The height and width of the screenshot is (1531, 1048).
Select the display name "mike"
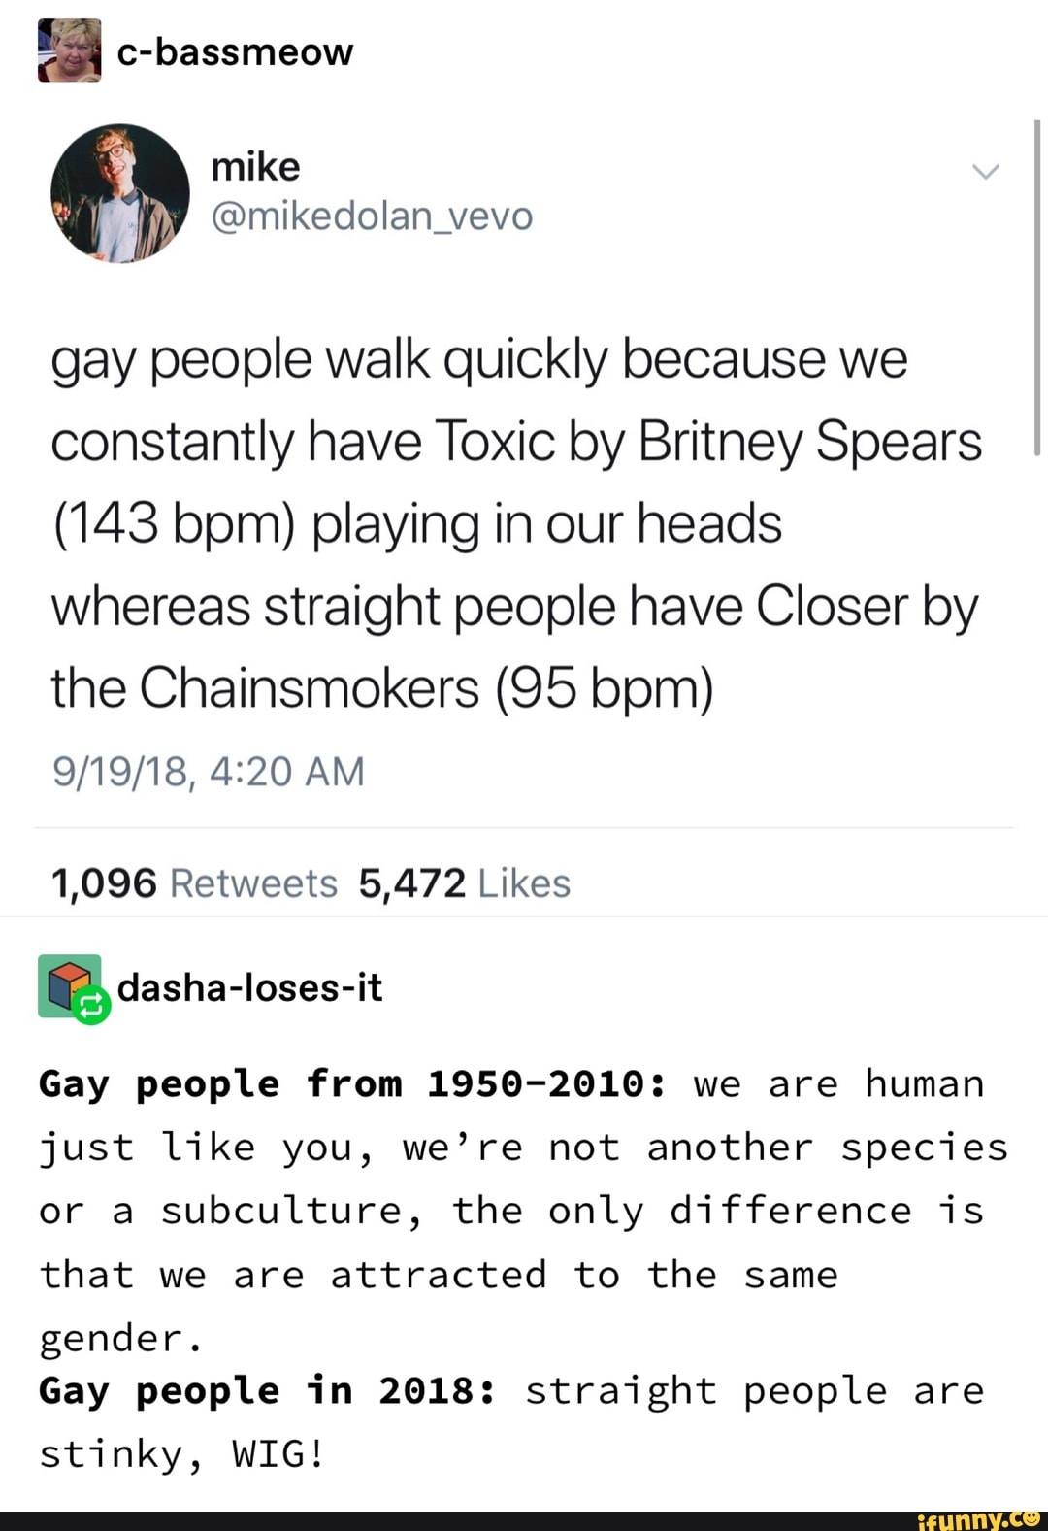[255, 167]
